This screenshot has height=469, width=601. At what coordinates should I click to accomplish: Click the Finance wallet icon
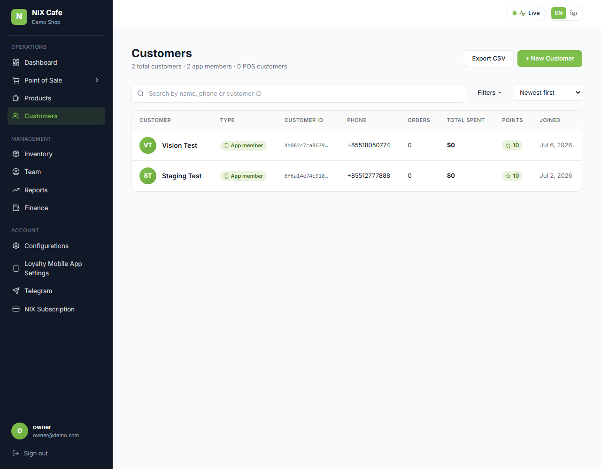click(x=16, y=208)
